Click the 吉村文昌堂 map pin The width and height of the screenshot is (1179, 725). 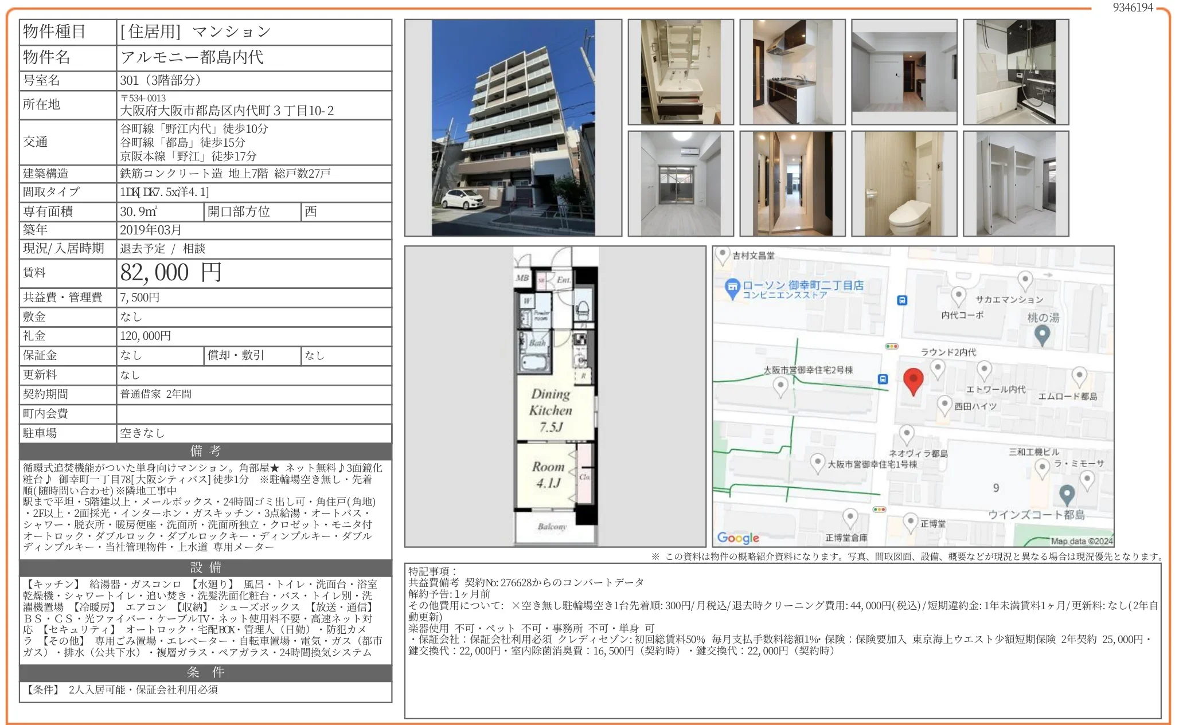[723, 254]
